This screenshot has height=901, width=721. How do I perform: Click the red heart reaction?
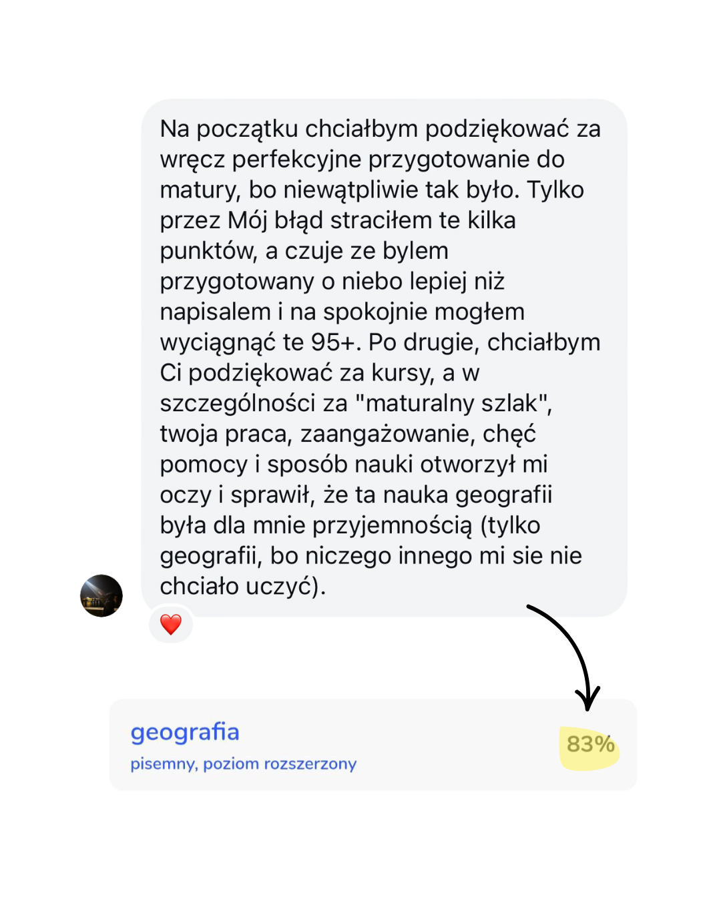(171, 625)
